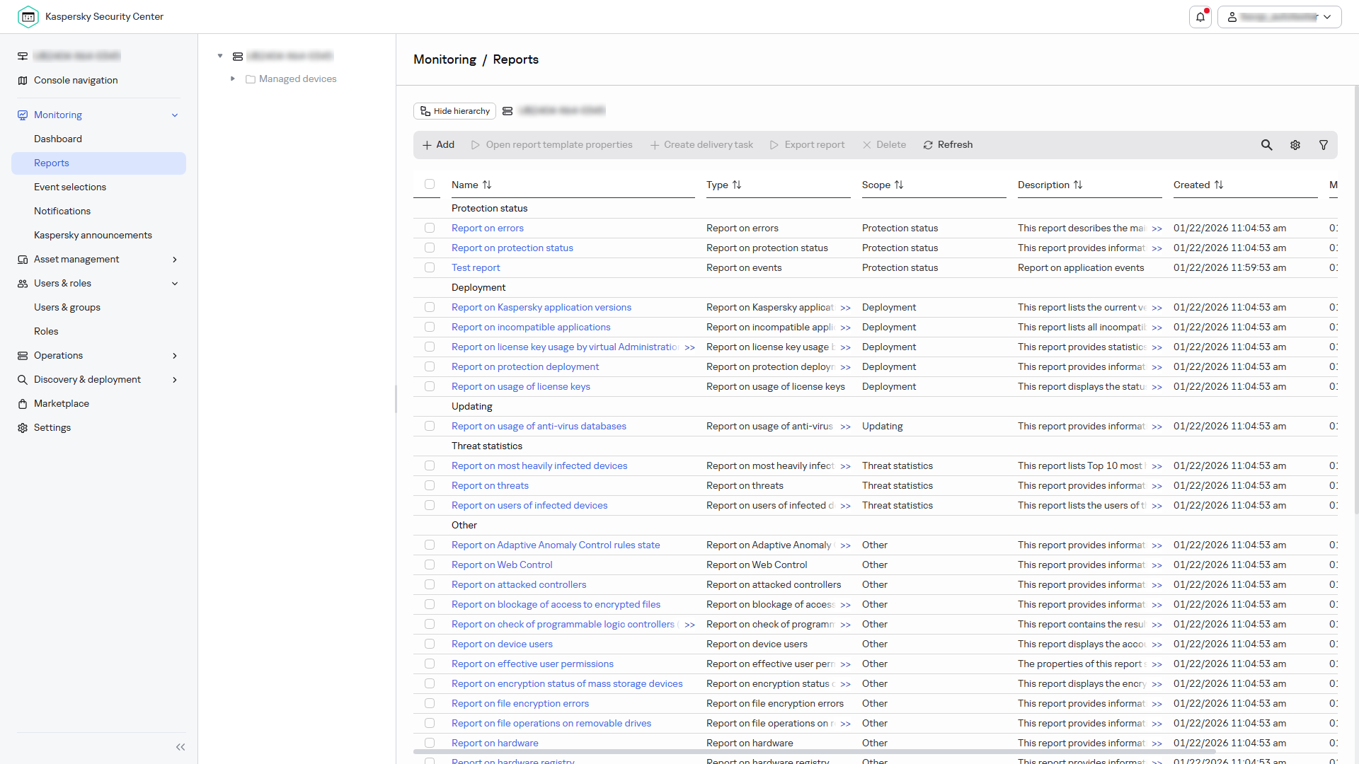Refresh the reports list
The width and height of the screenshot is (1359, 764).
pos(948,144)
